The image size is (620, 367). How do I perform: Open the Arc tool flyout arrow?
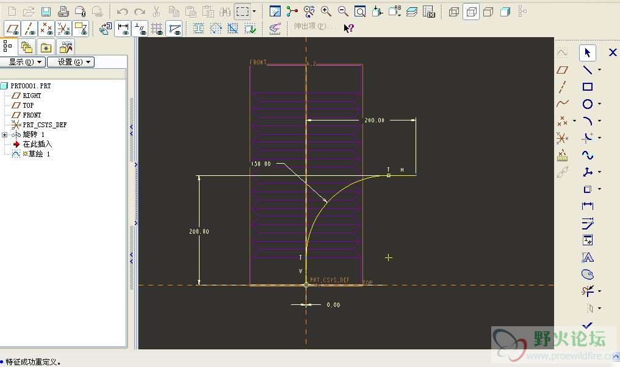pyautogui.click(x=600, y=121)
